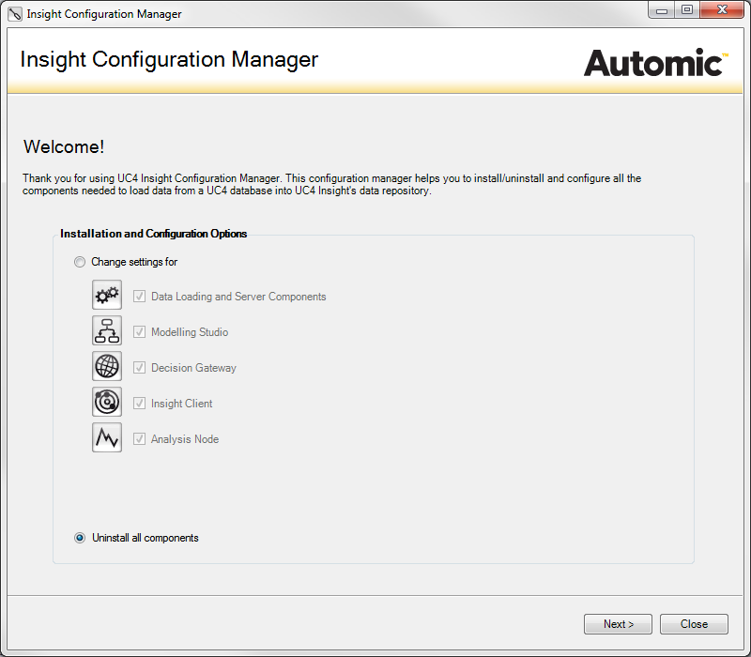Toggle the Analysis Node checkbox
The image size is (751, 657).
pos(139,438)
